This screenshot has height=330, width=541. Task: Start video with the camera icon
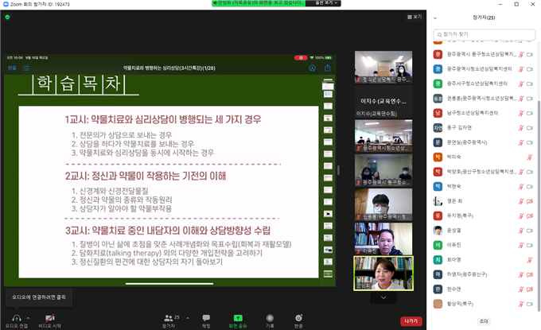click(49, 316)
